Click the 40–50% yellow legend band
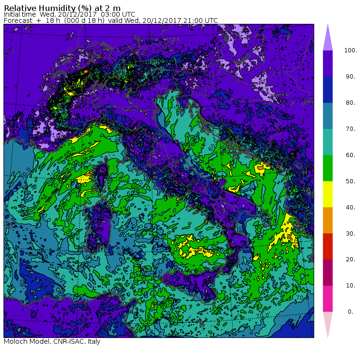Screen dimensions: 361x348 coord(328,194)
